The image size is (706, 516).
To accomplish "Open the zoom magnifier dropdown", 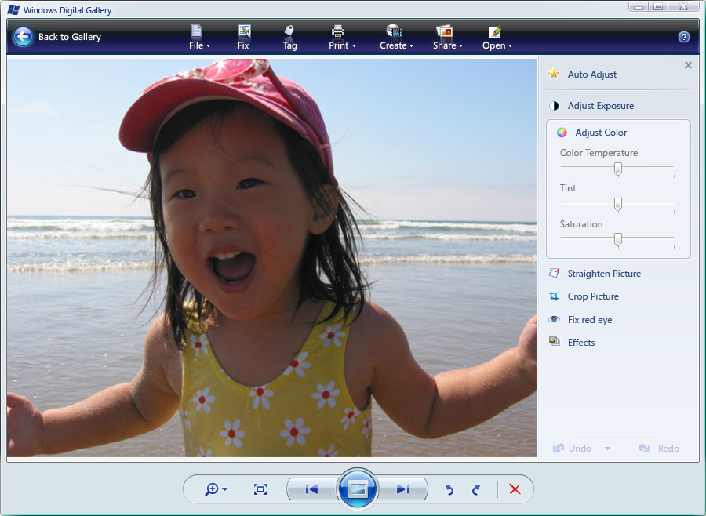I will (215, 489).
